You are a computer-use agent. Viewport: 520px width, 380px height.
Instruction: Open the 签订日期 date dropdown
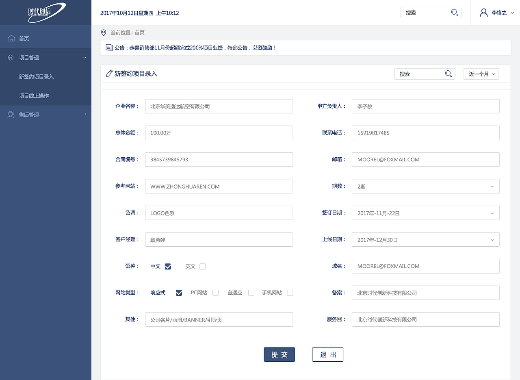pos(426,213)
